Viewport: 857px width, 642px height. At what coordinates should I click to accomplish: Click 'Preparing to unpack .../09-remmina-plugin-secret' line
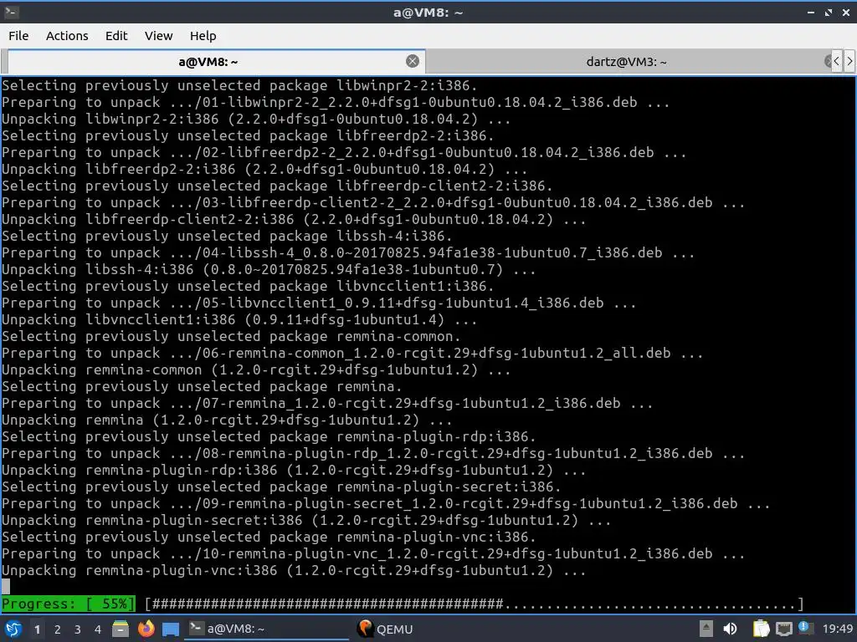coord(386,503)
